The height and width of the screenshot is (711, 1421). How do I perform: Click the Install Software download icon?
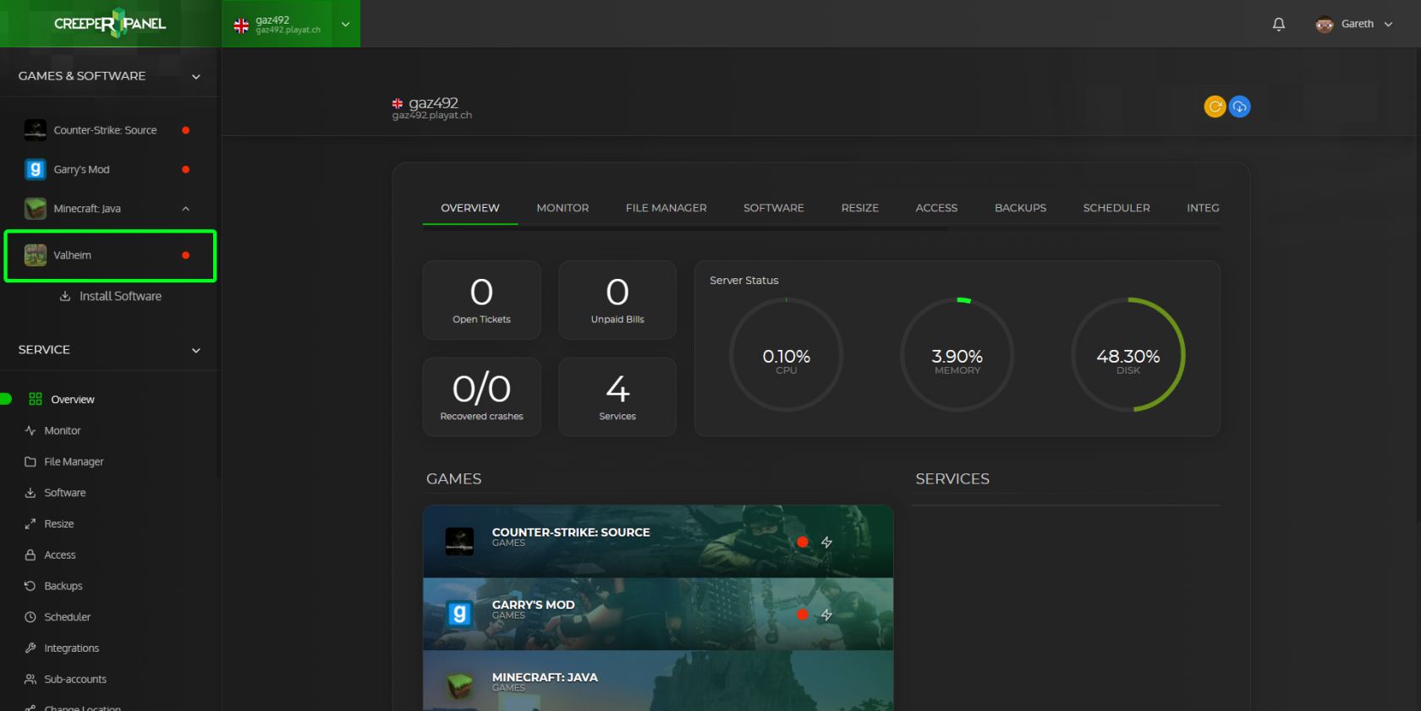[x=65, y=296]
